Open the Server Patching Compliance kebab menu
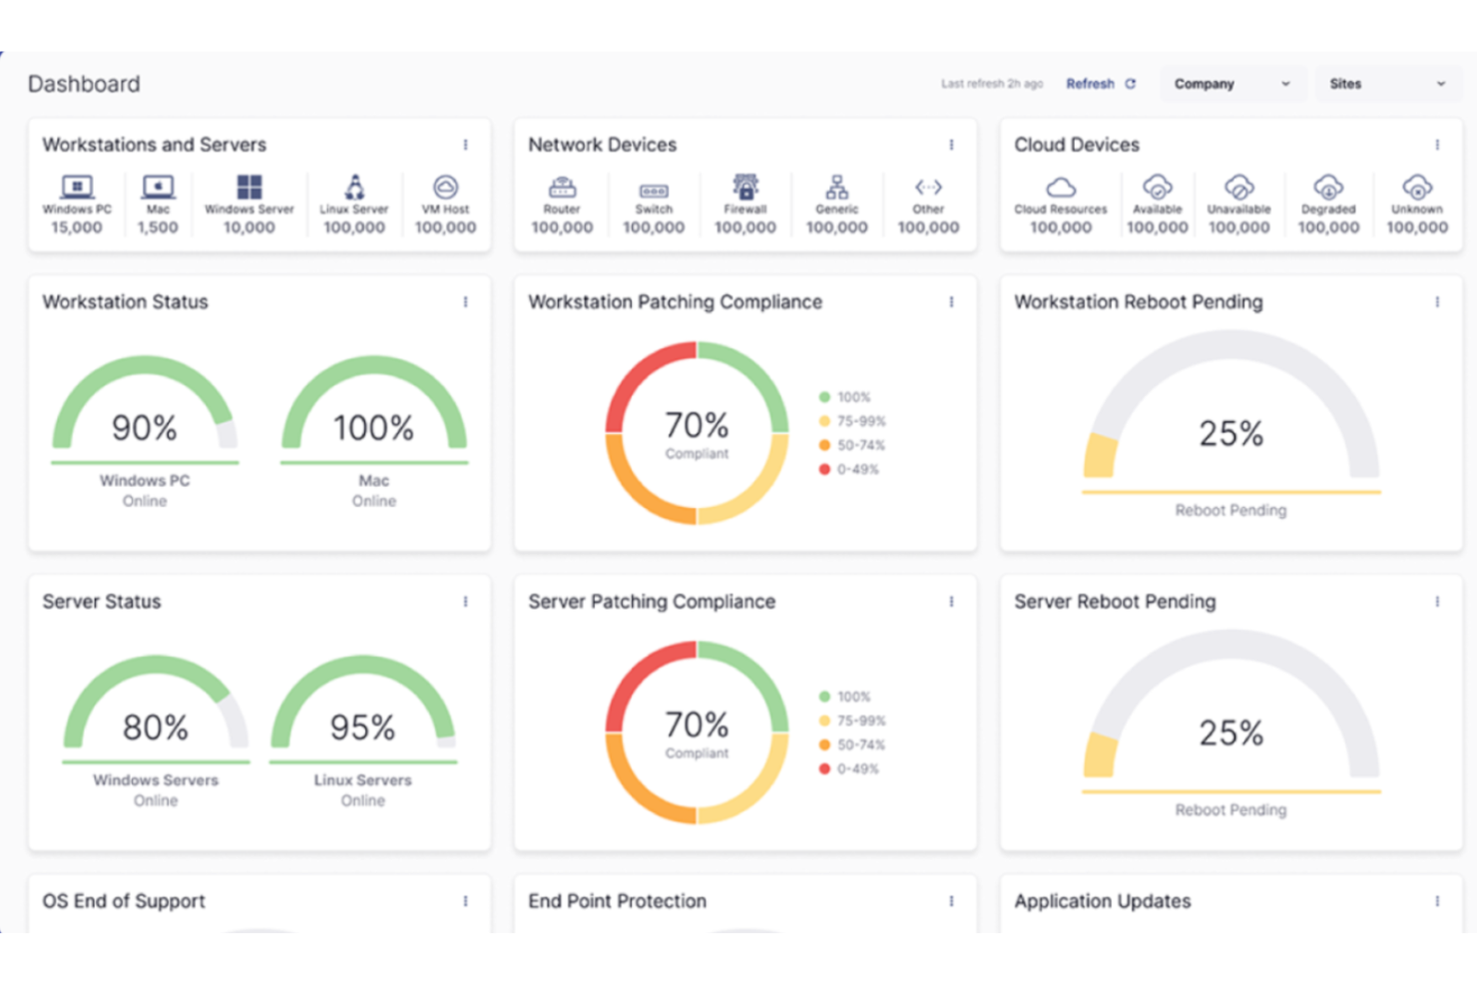1477x985 pixels. [x=951, y=601]
